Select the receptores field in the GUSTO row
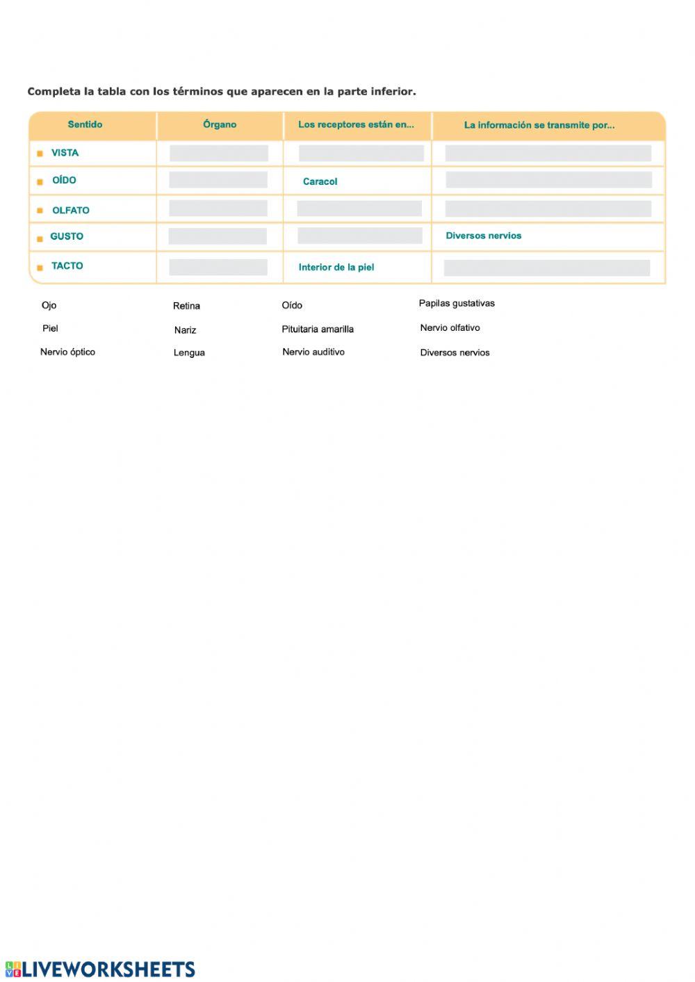 359,236
